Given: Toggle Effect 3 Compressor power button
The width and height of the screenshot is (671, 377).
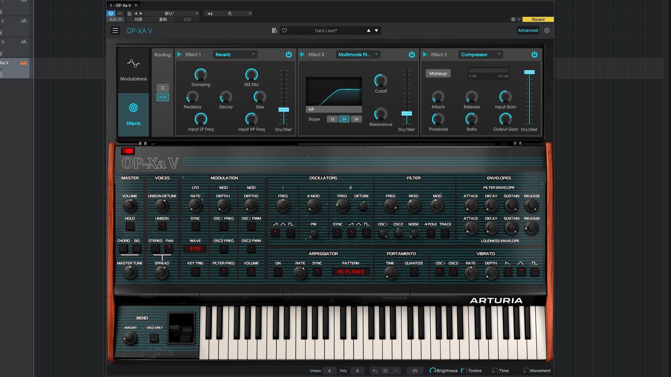Looking at the screenshot, I should [x=534, y=54].
